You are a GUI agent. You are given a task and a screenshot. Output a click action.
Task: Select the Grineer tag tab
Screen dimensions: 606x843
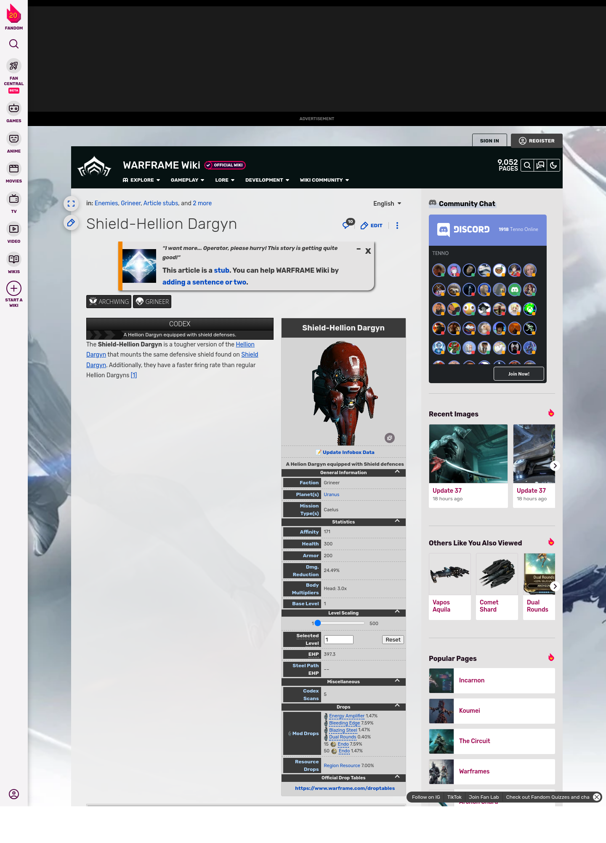(x=152, y=302)
